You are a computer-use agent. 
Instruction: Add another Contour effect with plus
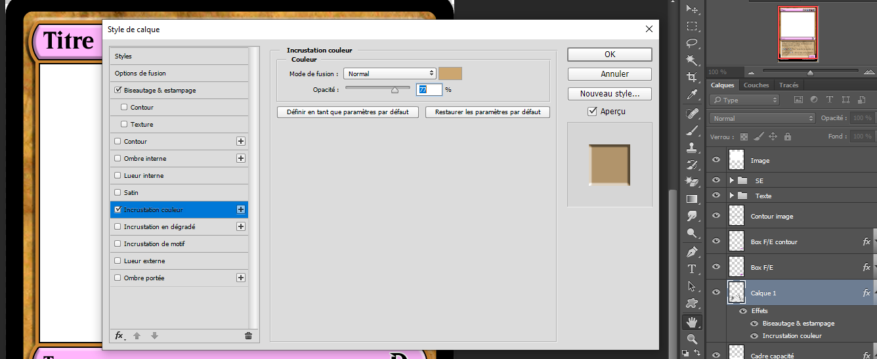(x=241, y=141)
